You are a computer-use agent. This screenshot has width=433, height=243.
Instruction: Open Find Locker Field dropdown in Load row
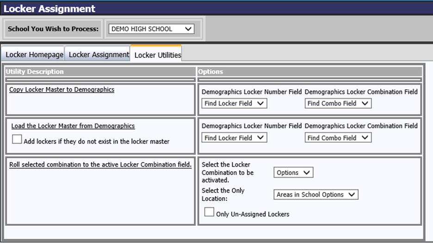(x=234, y=138)
